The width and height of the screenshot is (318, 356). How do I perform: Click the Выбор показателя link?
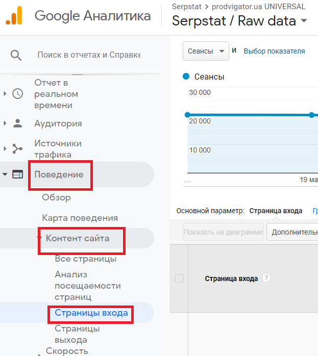[x=274, y=51]
